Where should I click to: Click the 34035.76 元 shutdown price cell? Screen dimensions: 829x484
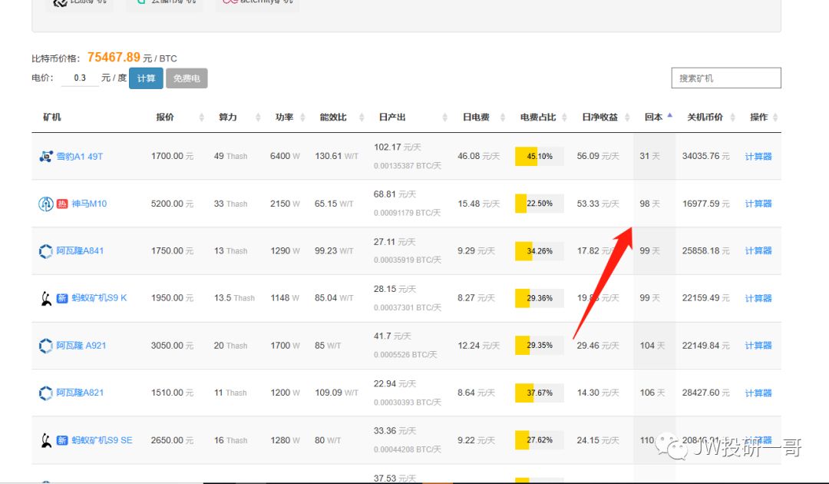[706, 156]
